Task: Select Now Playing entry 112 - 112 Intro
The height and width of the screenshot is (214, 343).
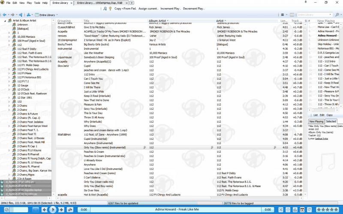Action: point(326,61)
